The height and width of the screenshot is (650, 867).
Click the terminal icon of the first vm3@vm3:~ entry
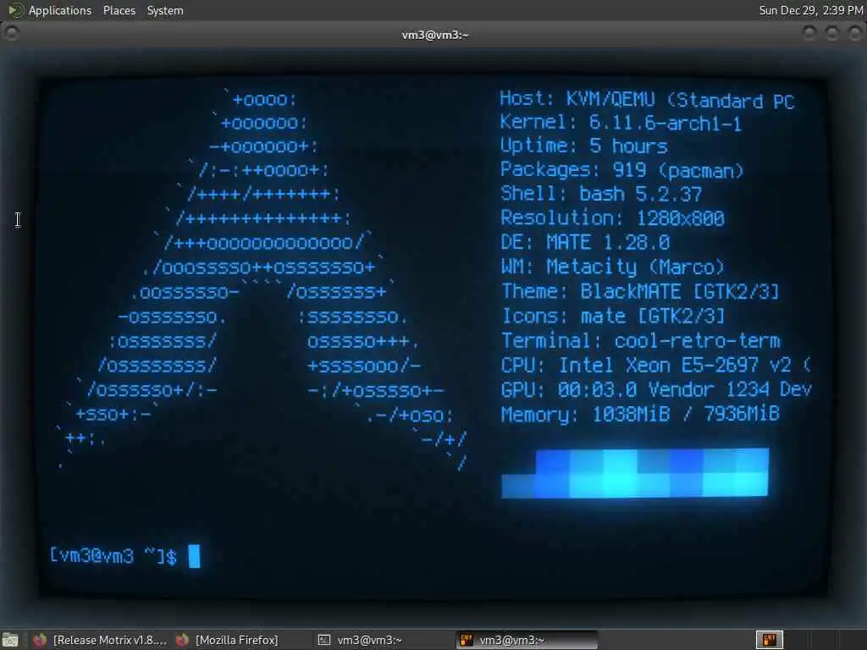point(324,640)
